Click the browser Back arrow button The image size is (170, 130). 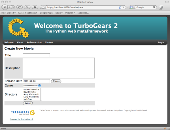click(x=5, y=7)
